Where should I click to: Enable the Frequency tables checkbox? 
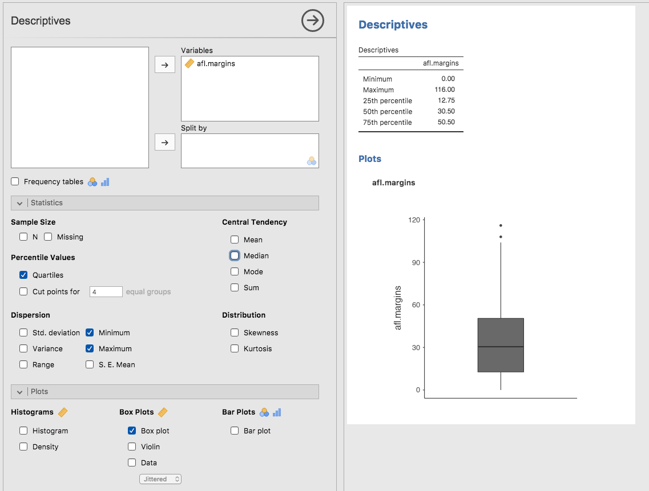(15, 181)
